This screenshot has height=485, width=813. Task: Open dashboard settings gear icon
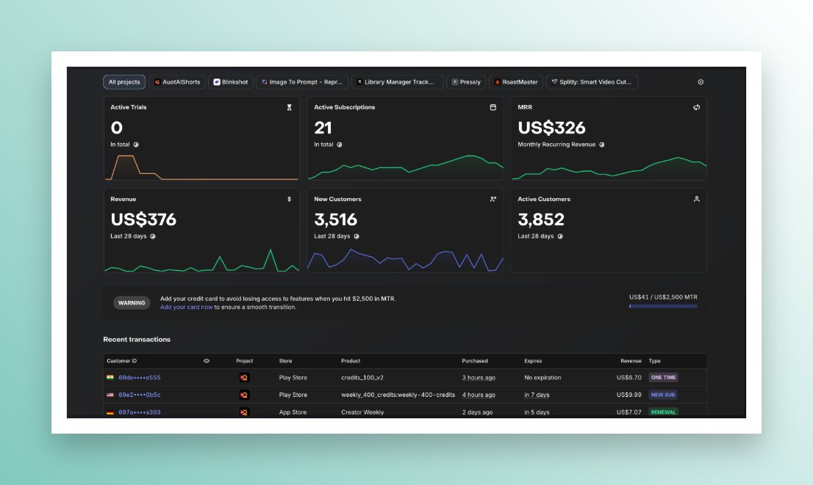point(701,81)
